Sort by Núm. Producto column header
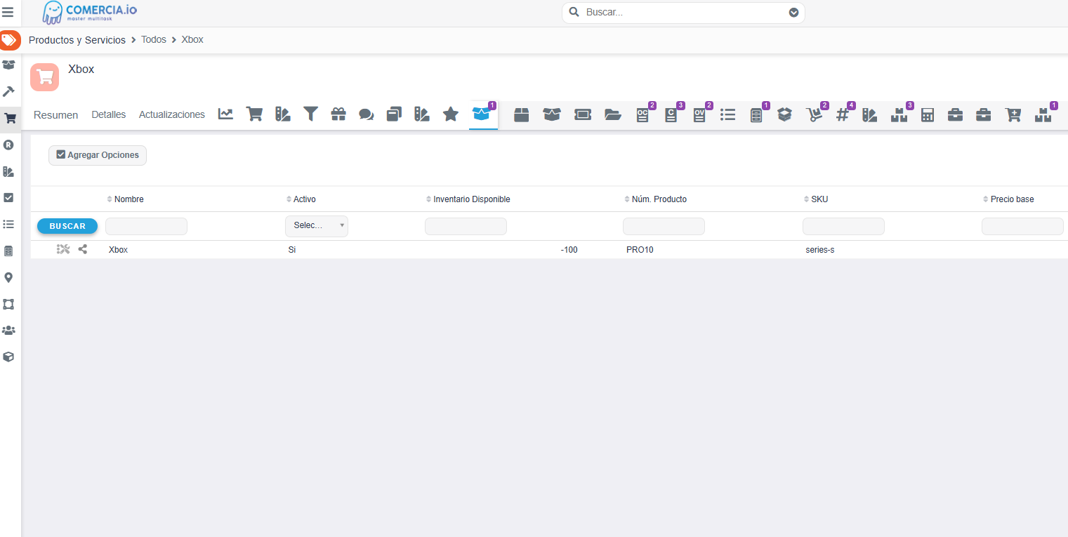This screenshot has height=537, width=1068. coord(655,199)
